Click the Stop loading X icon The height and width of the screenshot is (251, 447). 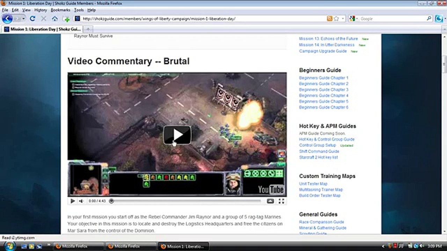(x=44, y=18)
